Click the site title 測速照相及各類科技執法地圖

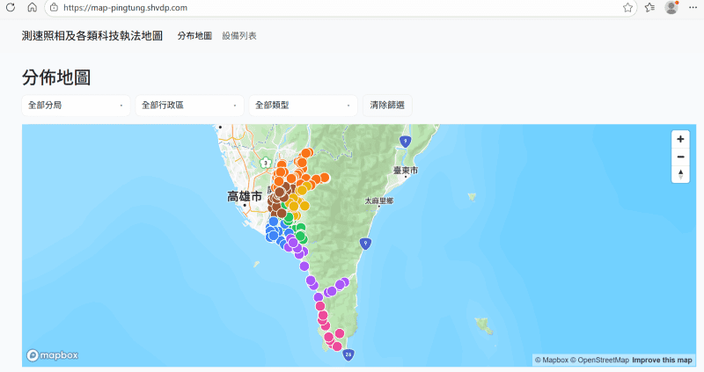click(x=92, y=36)
